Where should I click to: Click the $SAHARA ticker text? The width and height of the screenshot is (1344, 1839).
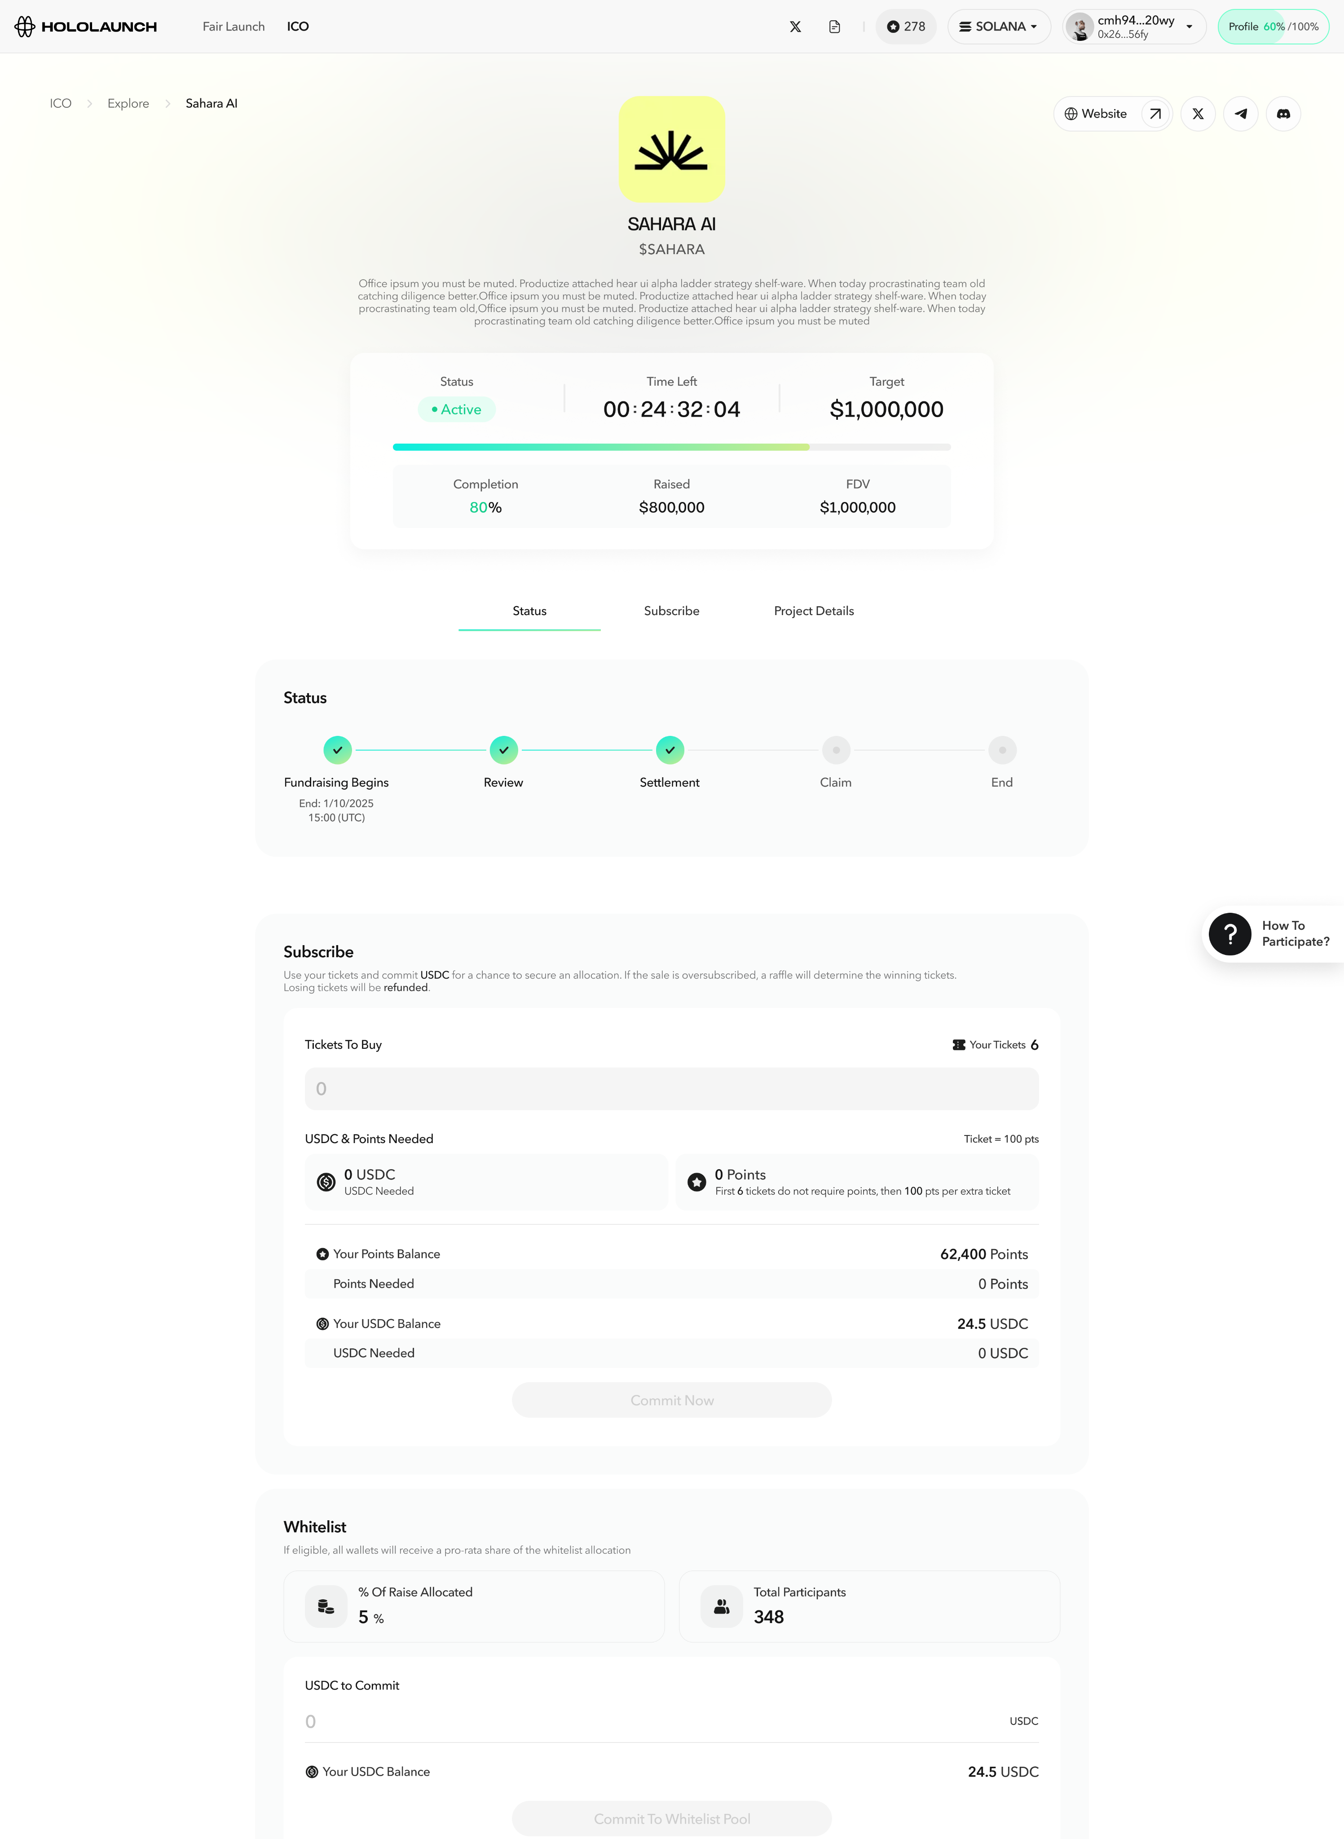[672, 250]
